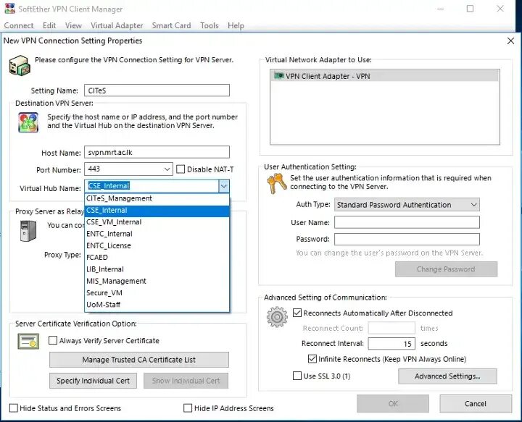Click the keys icon in User Authentication Setting
This screenshot has width=522, height=422.
tap(277, 184)
